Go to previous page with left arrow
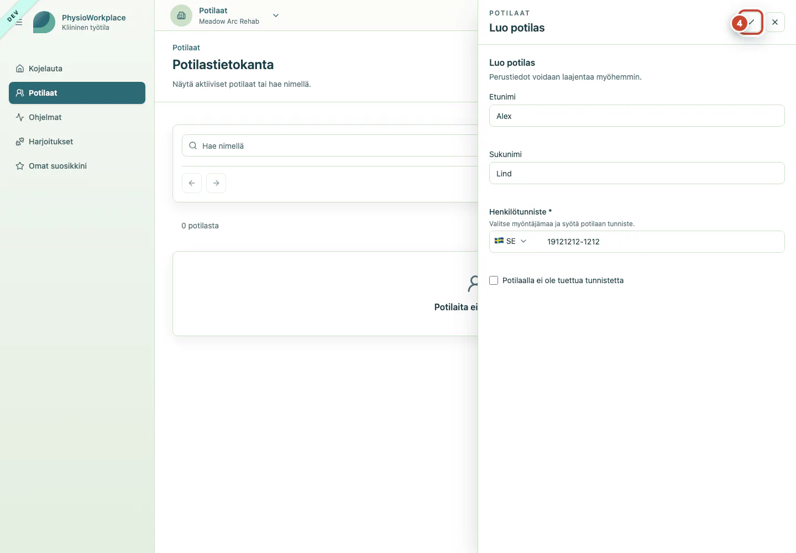This screenshot has width=796, height=553. pos(192,183)
